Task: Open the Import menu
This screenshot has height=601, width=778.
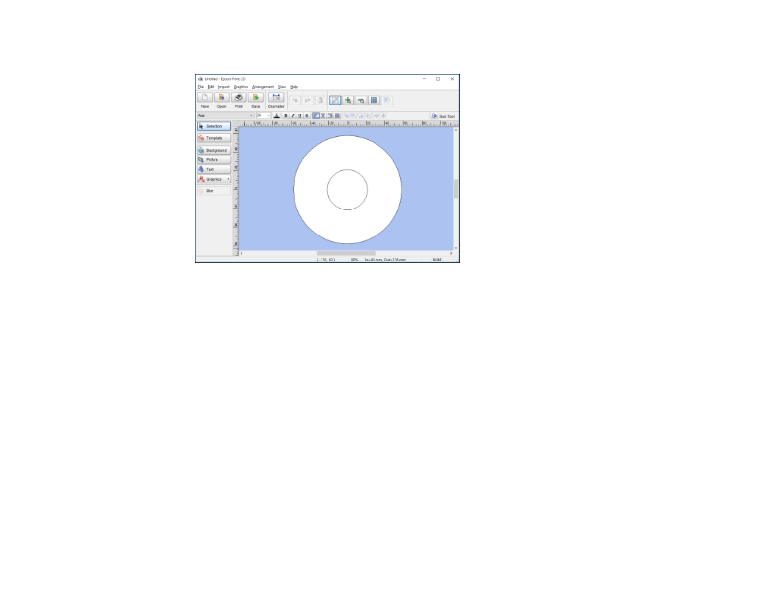Action: click(224, 87)
